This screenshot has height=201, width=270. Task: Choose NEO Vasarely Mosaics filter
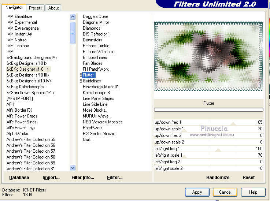103,122
